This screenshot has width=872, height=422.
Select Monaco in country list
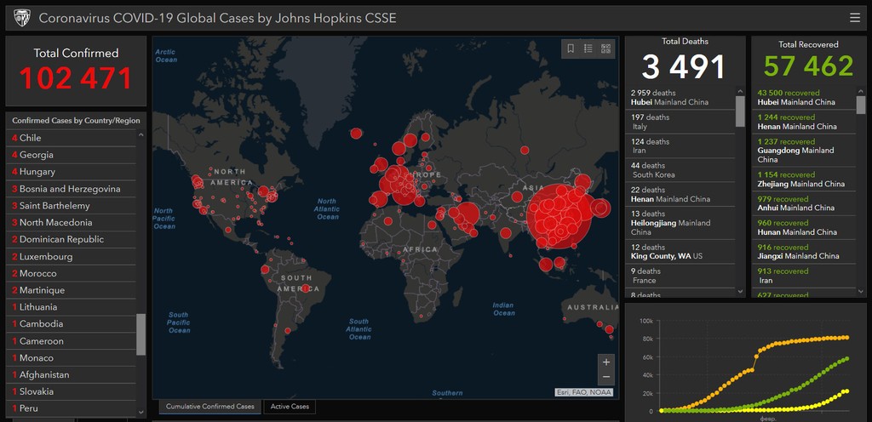point(71,357)
